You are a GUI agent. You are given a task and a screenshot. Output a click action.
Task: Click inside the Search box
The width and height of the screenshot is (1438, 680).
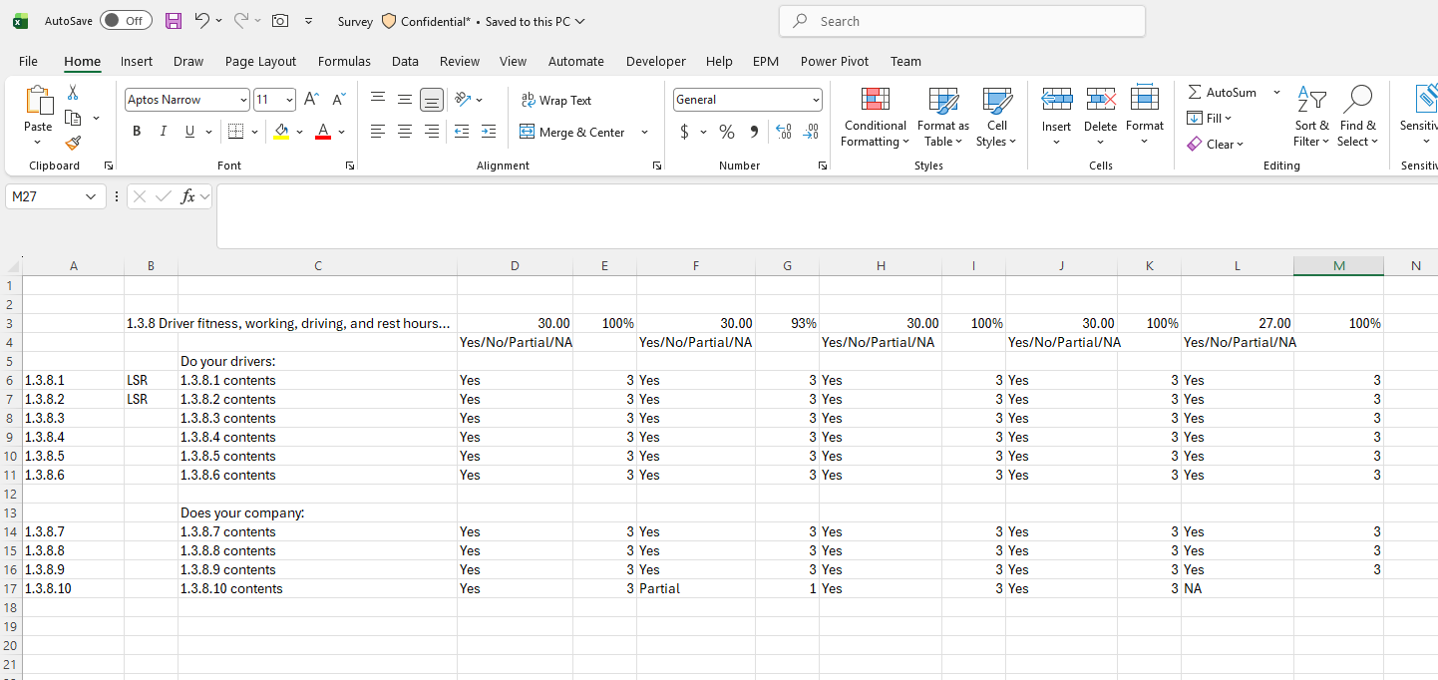click(x=960, y=20)
